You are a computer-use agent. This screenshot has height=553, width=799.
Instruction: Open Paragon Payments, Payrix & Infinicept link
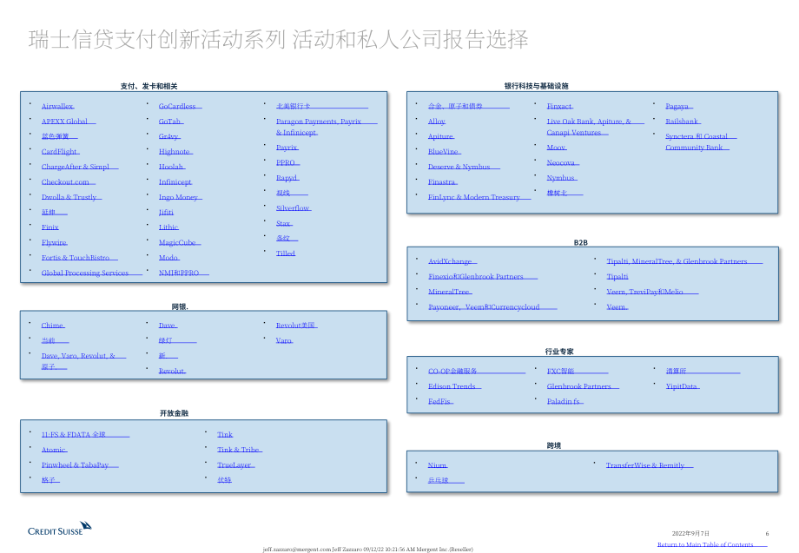(327, 127)
